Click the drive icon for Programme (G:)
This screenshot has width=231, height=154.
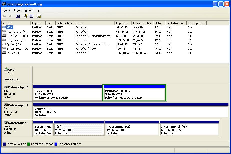4,40
